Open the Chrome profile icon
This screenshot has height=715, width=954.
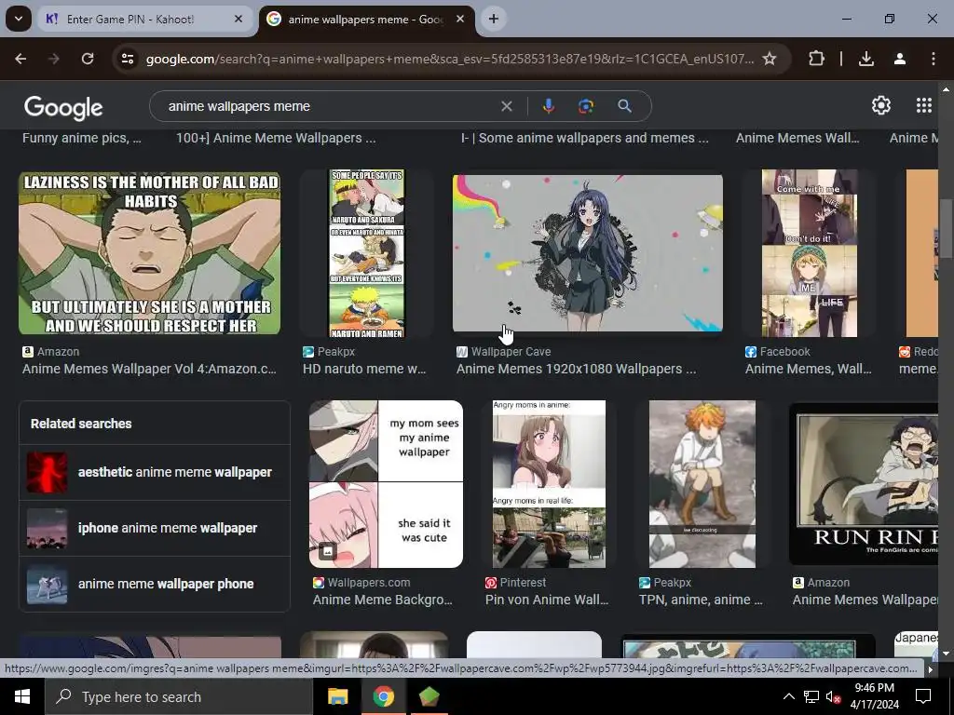pyautogui.click(x=900, y=59)
